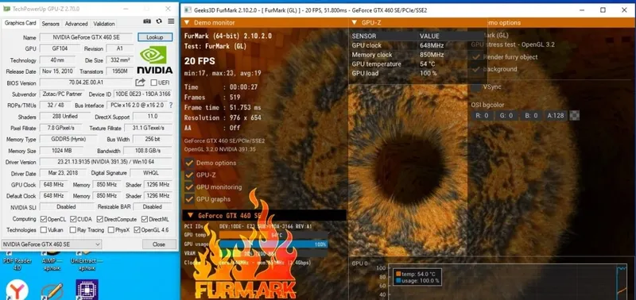Image resolution: width=636 pixels, height=300 pixels.
Task: Switch to the Validation tab
Action: pyautogui.click(x=104, y=24)
